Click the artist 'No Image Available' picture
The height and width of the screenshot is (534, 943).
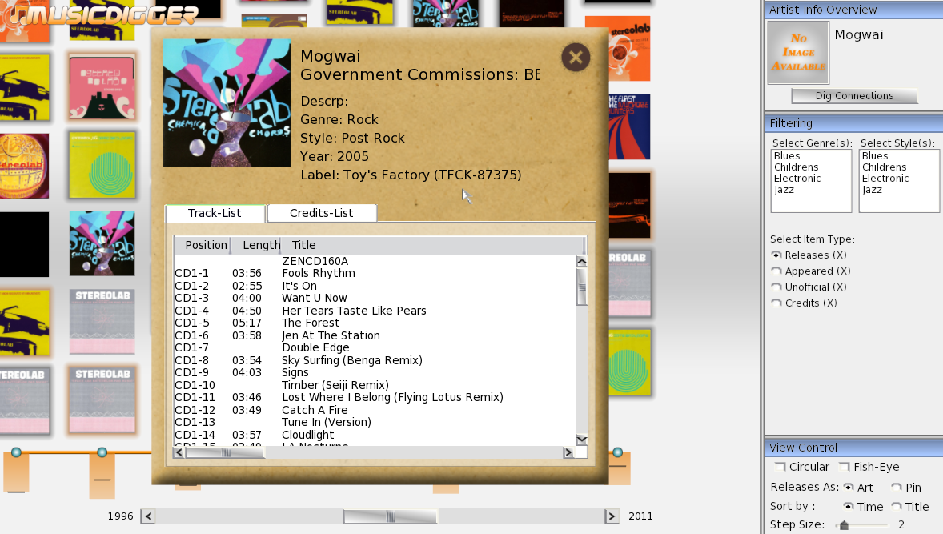tap(798, 53)
